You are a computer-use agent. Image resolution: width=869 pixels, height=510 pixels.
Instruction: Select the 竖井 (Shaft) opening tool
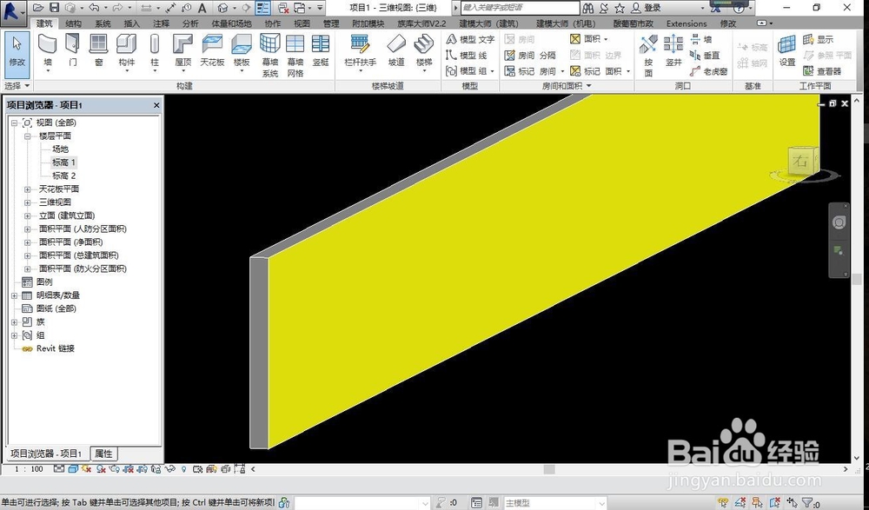click(673, 50)
